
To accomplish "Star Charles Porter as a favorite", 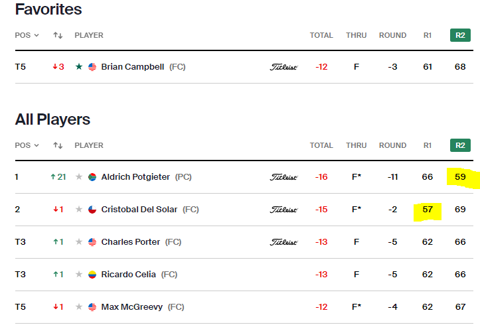I will [79, 242].
